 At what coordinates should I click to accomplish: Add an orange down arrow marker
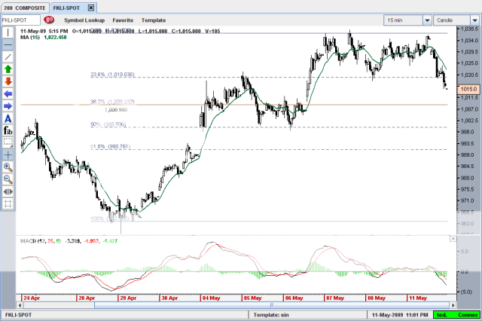(8, 81)
